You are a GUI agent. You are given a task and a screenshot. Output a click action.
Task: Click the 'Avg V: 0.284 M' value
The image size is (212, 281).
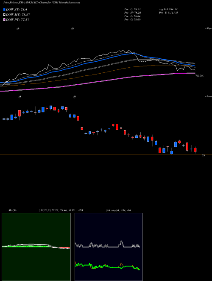pyautogui.click(x=168, y=9)
